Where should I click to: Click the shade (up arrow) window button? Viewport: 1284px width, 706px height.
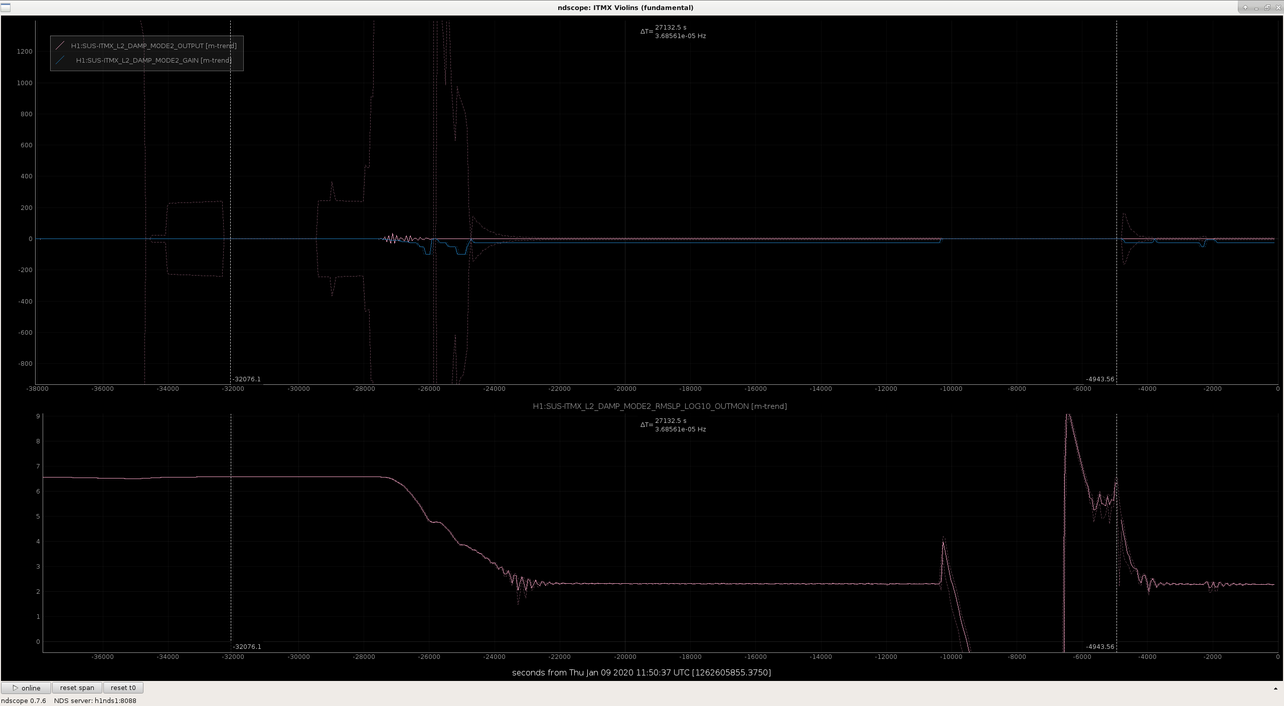pyautogui.click(x=1245, y=8)
